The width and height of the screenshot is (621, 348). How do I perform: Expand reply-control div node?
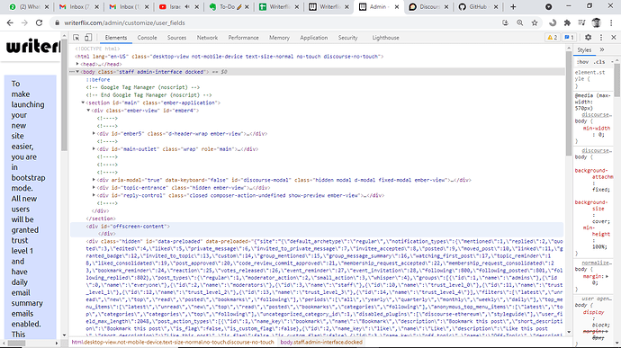(94, 195)
